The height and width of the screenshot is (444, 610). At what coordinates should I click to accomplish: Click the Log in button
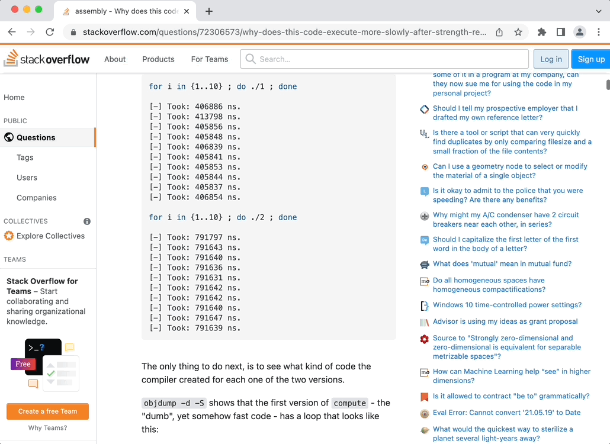(551, 59)
